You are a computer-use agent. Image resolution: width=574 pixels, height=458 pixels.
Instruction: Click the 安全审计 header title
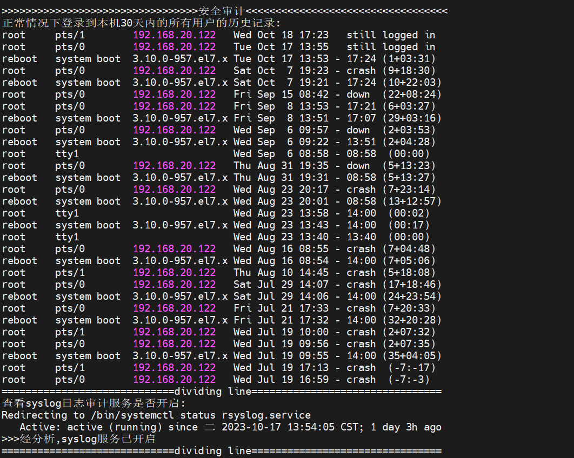222,11
